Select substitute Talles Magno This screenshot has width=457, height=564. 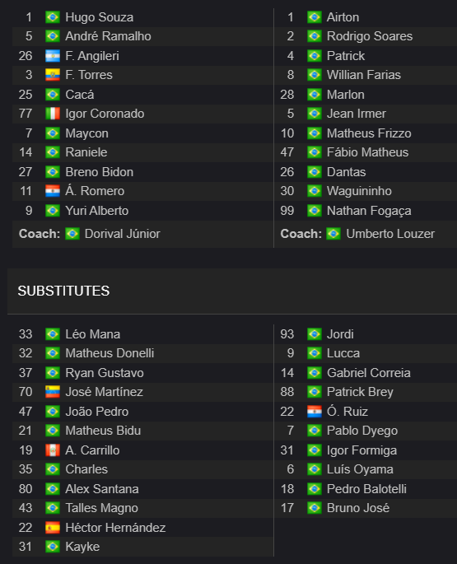click(102, 508)
